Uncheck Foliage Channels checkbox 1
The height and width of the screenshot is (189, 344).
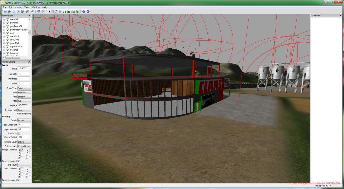click(x=22, y=150)
